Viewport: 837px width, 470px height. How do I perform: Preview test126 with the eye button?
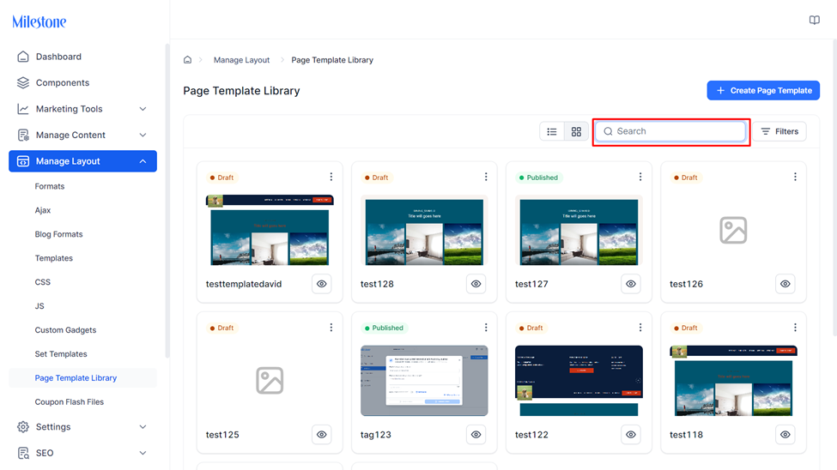click(785, 284)
